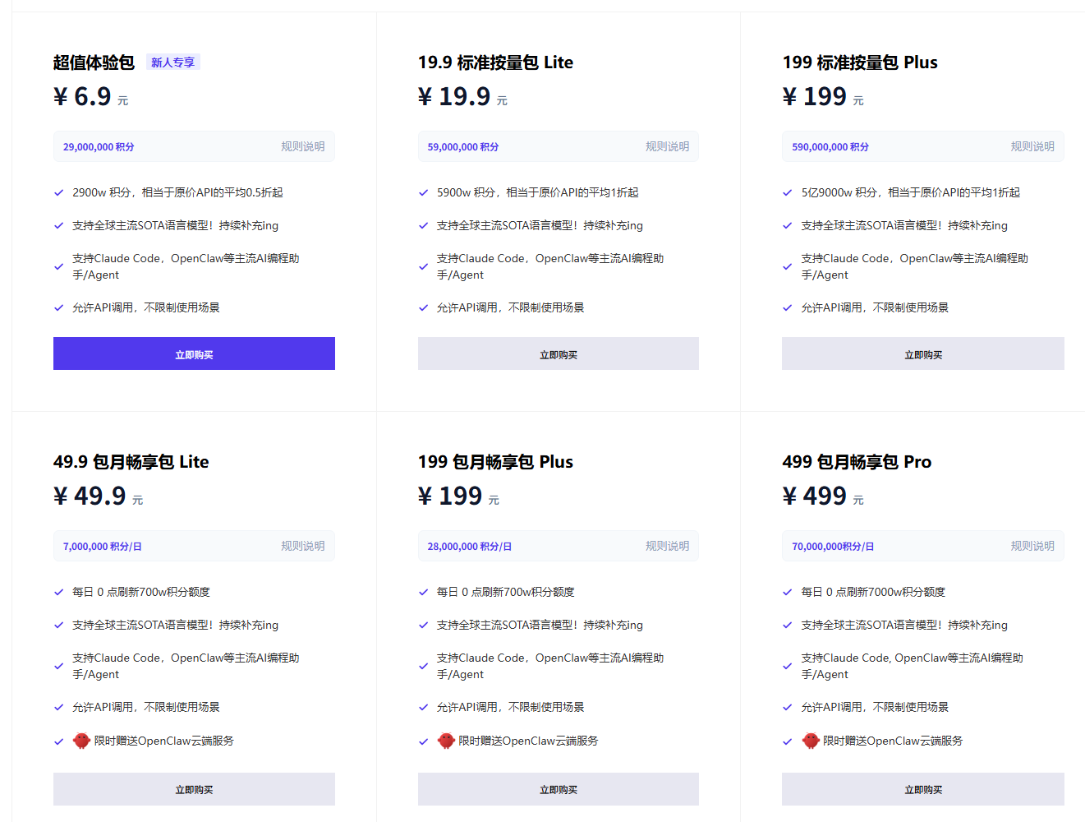Click the red gift icon in 199 包月畅享包 Plus
This screenshot has height=822, width=1085.
(445, 740)
